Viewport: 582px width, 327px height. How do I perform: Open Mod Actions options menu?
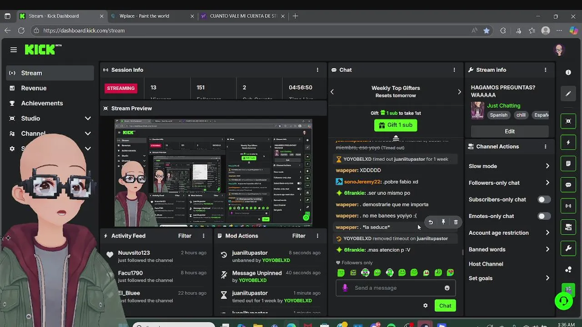[317, 236]
